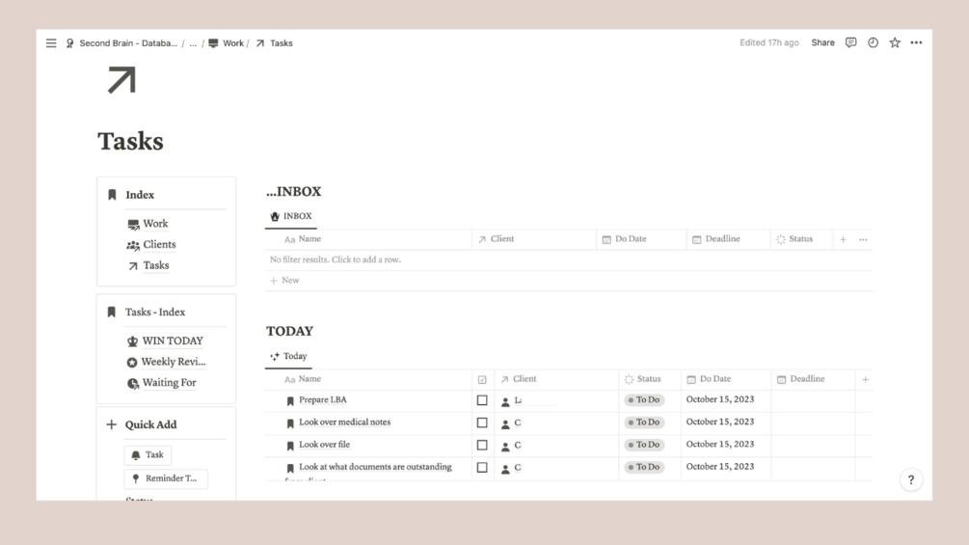
Task: Open 'Look at what documents are outstanding' task
Action: coord(375,467)
